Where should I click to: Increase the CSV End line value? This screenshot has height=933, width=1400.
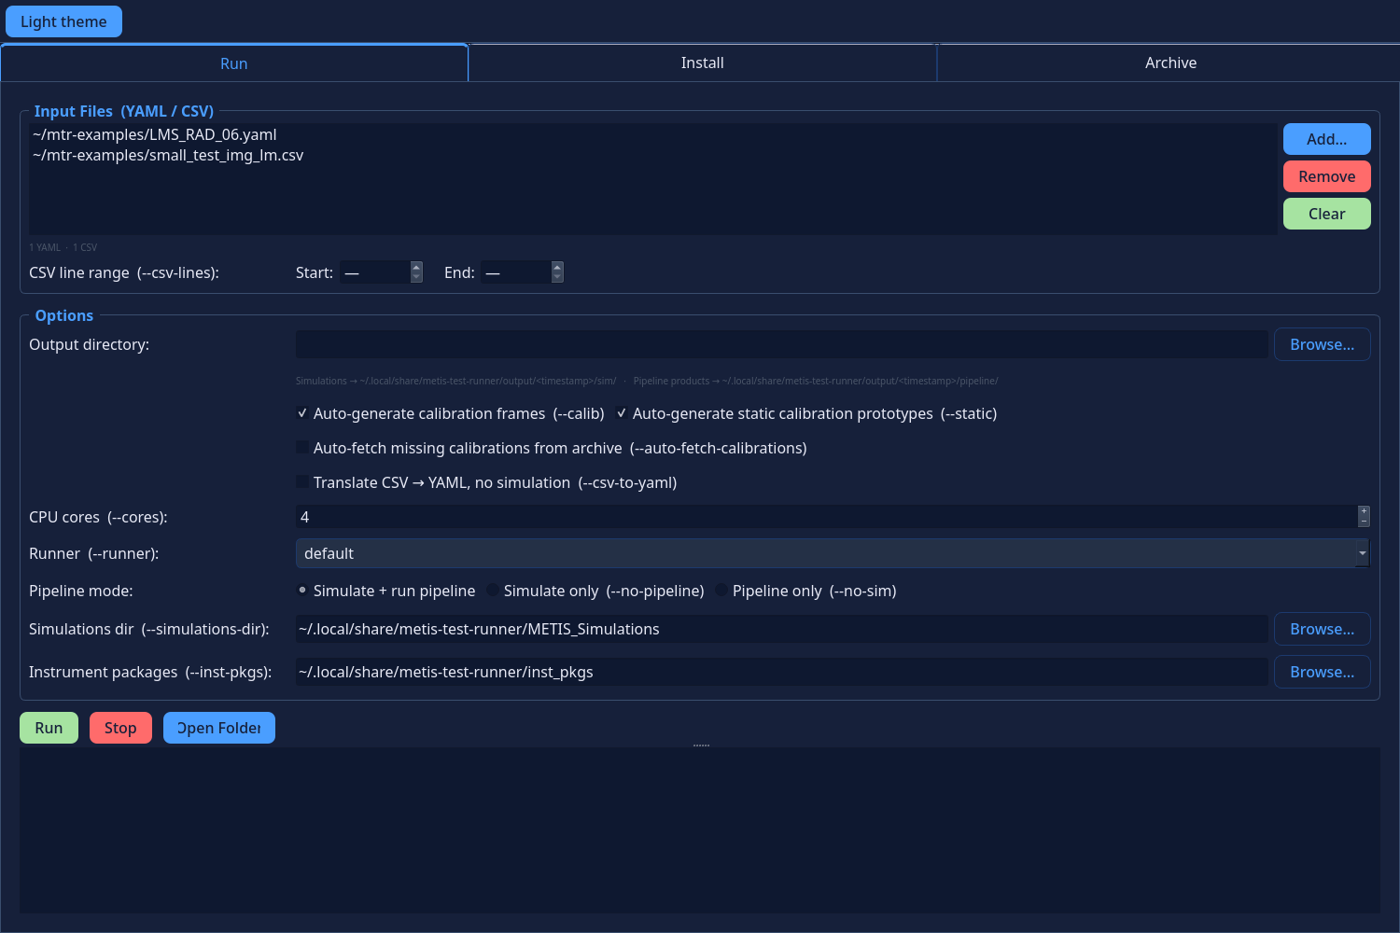click(557, 267)
